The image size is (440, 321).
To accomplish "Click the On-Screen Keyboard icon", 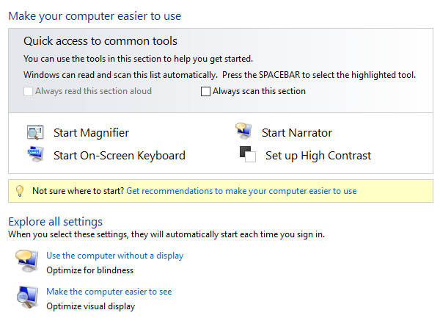I will pos(36,154).
